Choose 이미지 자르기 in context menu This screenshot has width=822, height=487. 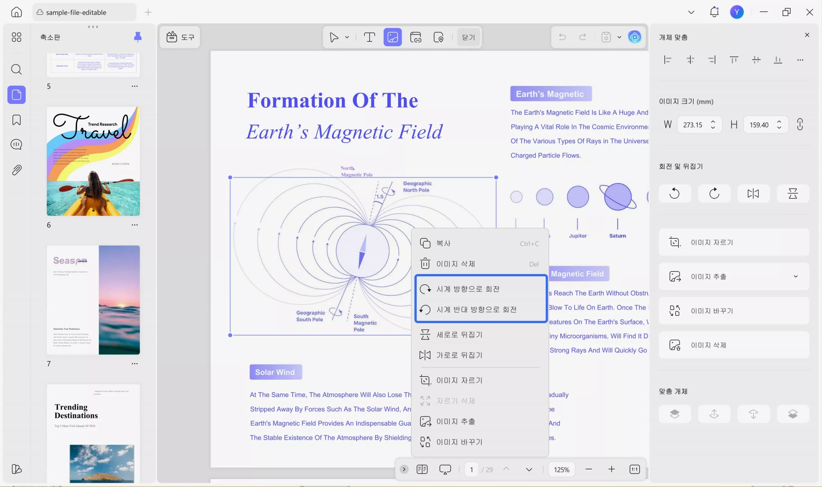[x=480, y=380]
